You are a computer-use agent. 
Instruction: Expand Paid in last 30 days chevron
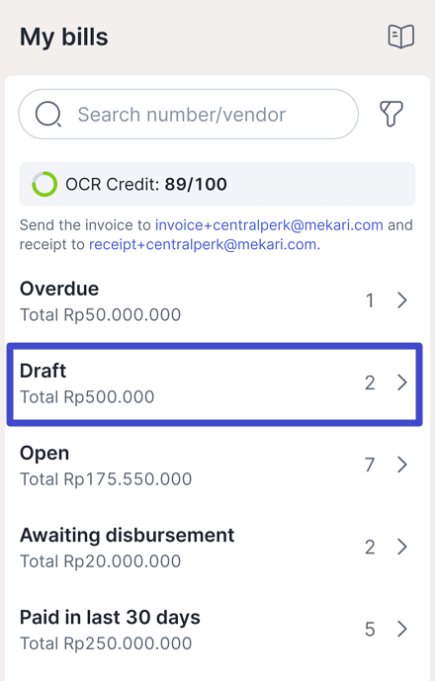[x=402, y=629]
